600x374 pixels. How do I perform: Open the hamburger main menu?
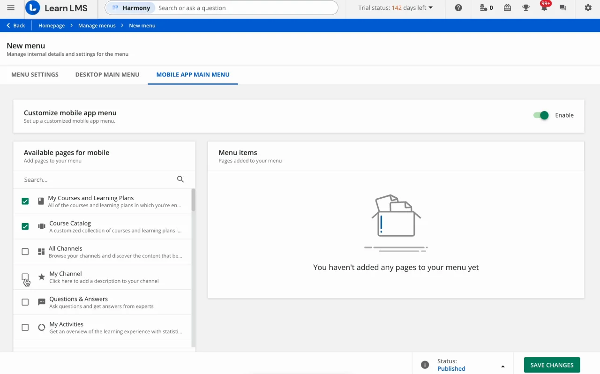tap(11, 8)
